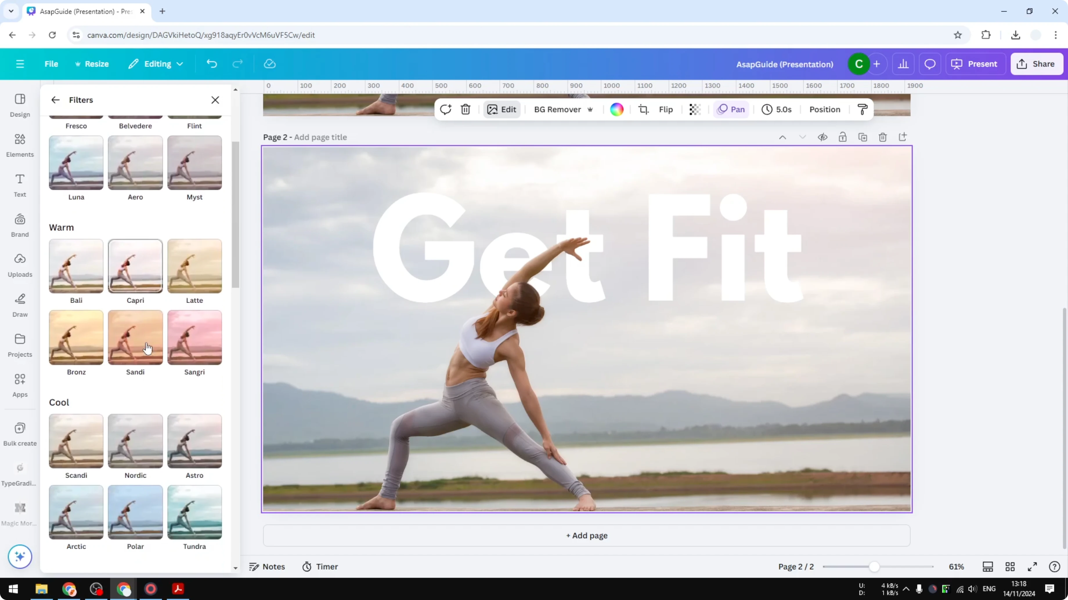This screenshot has width=1068, height=600.
Task: Open the Elements panel
Action: tap(19, 145)
